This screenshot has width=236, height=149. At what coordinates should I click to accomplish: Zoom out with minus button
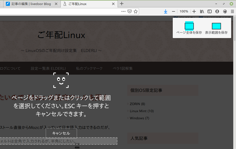tap(174, 11)
